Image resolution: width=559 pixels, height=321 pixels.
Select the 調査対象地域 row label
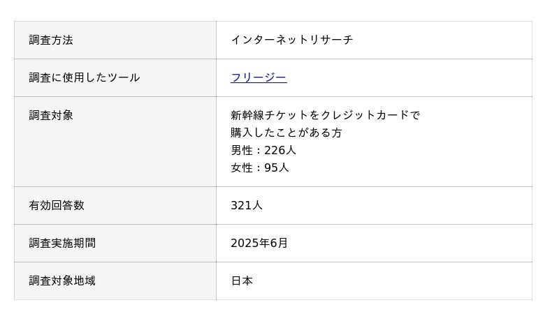(62, 281)
